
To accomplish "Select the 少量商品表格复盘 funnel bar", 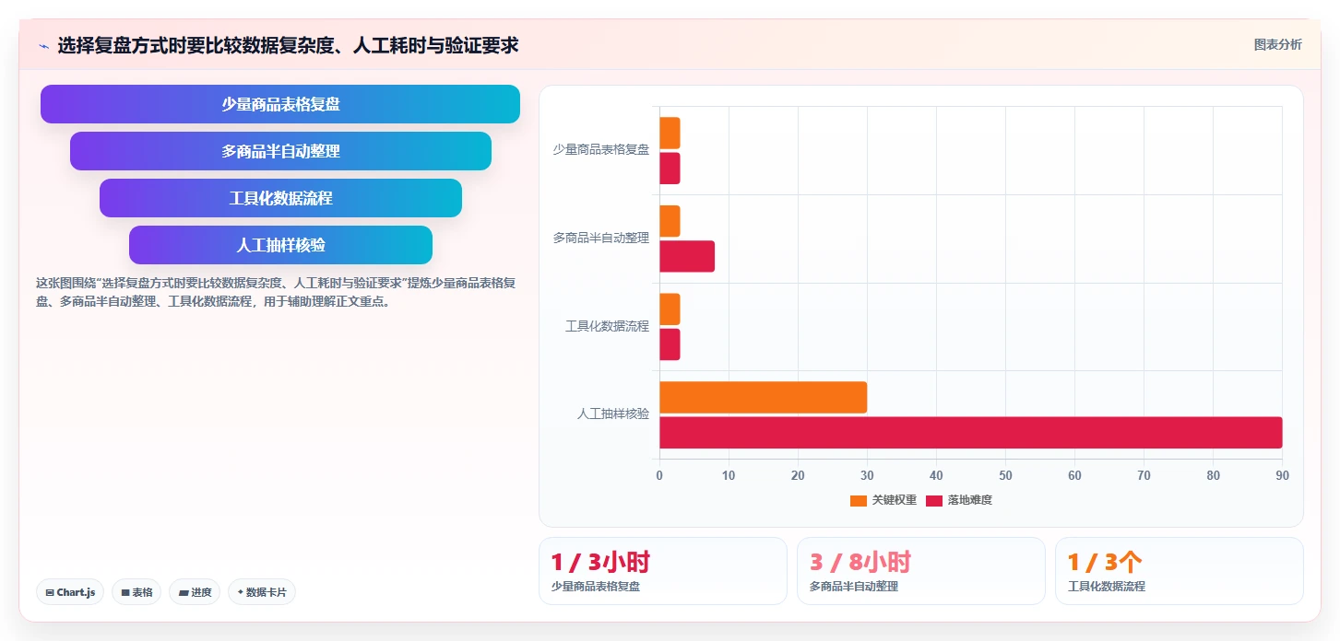I will pyautogui.click(x=280, y=104).
